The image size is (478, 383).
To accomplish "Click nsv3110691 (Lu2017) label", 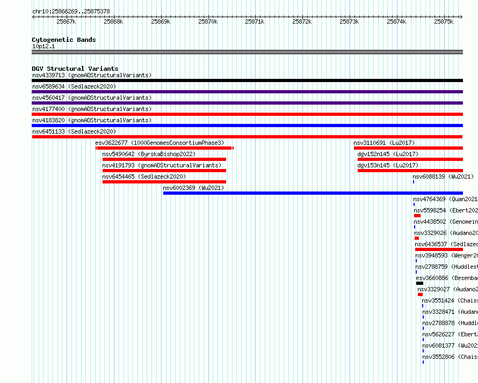I will [x=384, y=143].
